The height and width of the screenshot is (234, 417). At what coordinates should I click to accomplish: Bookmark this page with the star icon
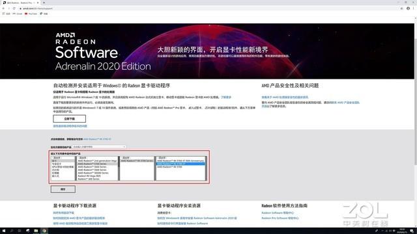(401, 8)
